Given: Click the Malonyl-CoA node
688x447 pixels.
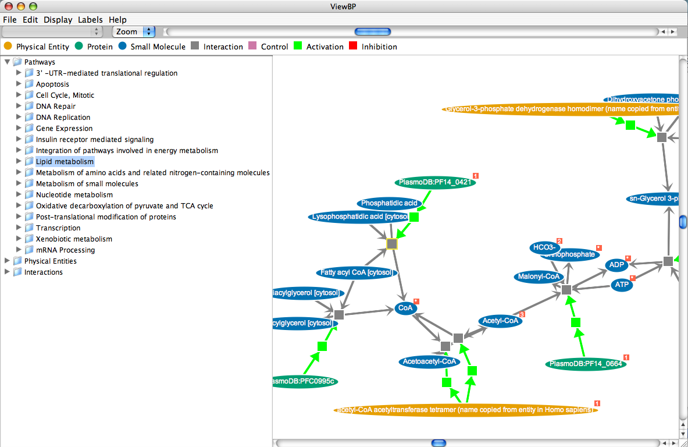Looking at the screenshot, I should coord(538,277).
